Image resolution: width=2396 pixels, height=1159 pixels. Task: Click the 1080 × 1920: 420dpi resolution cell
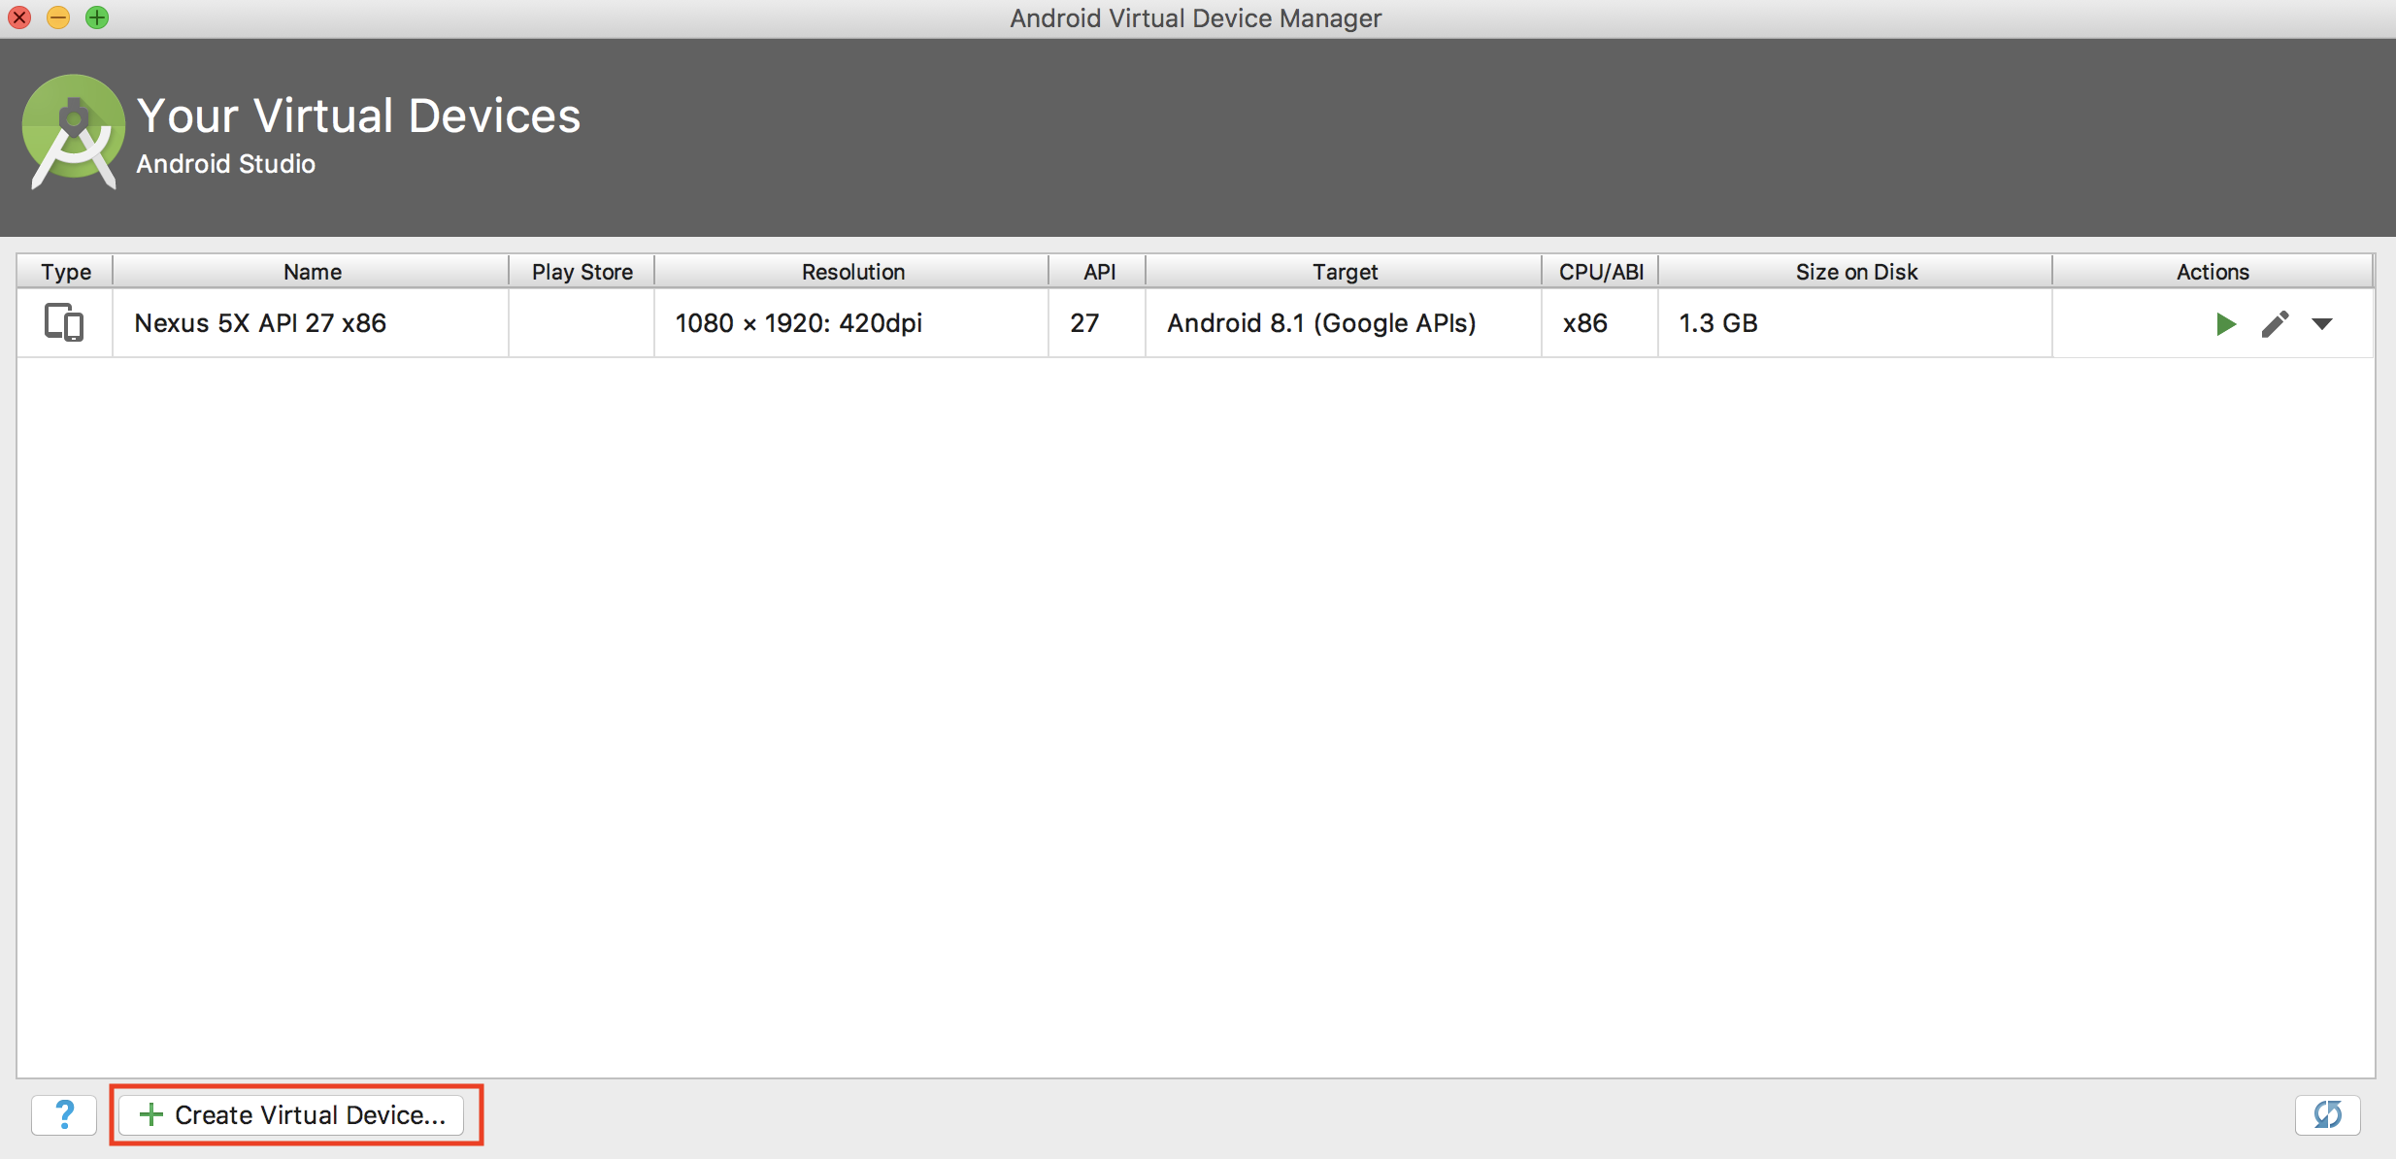(x=851, y=323)
